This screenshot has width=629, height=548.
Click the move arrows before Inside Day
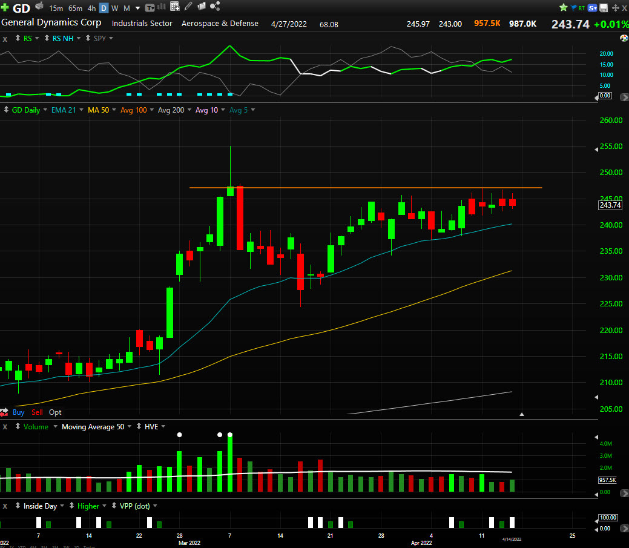click(18, 506)
